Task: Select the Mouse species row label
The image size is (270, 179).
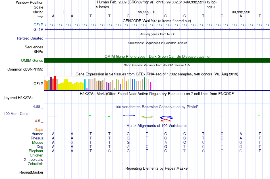Action: [38, 143]
